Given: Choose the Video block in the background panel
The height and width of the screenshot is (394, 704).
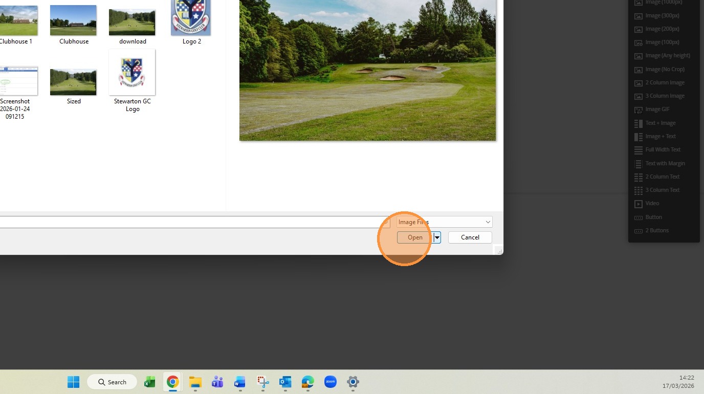Looking at the screenshot, I should tap(647, 204).
